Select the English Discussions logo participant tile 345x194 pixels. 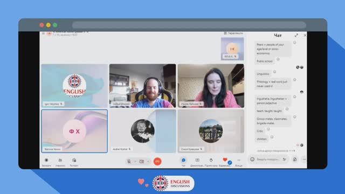coord(74,86)
